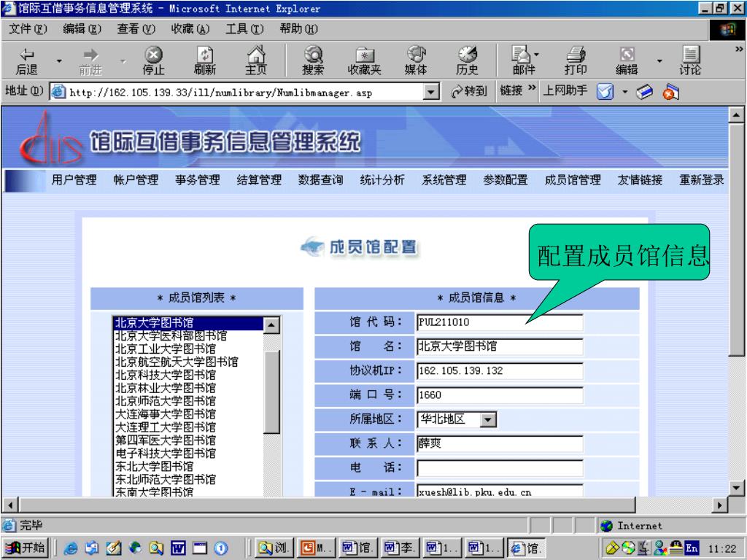Click the Go (转到) button
This screenshot has height=560, width=747.
(469, 90)
